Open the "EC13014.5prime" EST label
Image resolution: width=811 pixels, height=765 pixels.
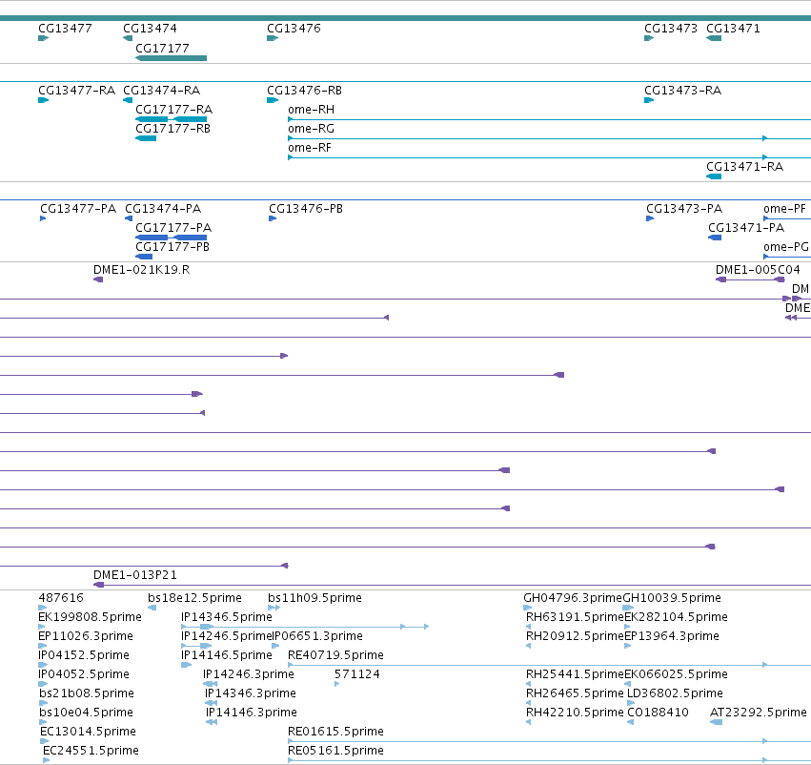88,732
